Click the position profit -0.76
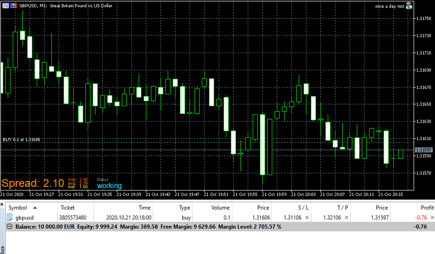The height and width of the screenshot is (254, 435). 421,218
